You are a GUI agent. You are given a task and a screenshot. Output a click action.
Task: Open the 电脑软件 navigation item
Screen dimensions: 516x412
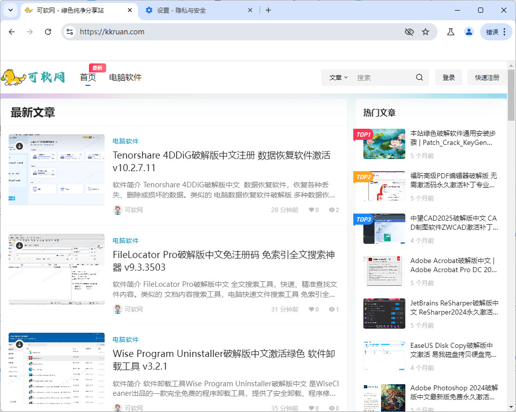125,78
